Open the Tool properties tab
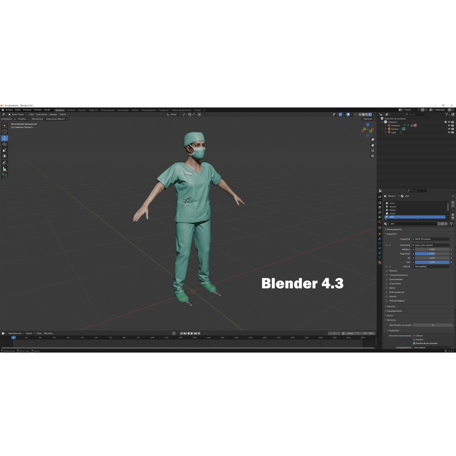This screenshot has height=456, width=456. (380, 197)
